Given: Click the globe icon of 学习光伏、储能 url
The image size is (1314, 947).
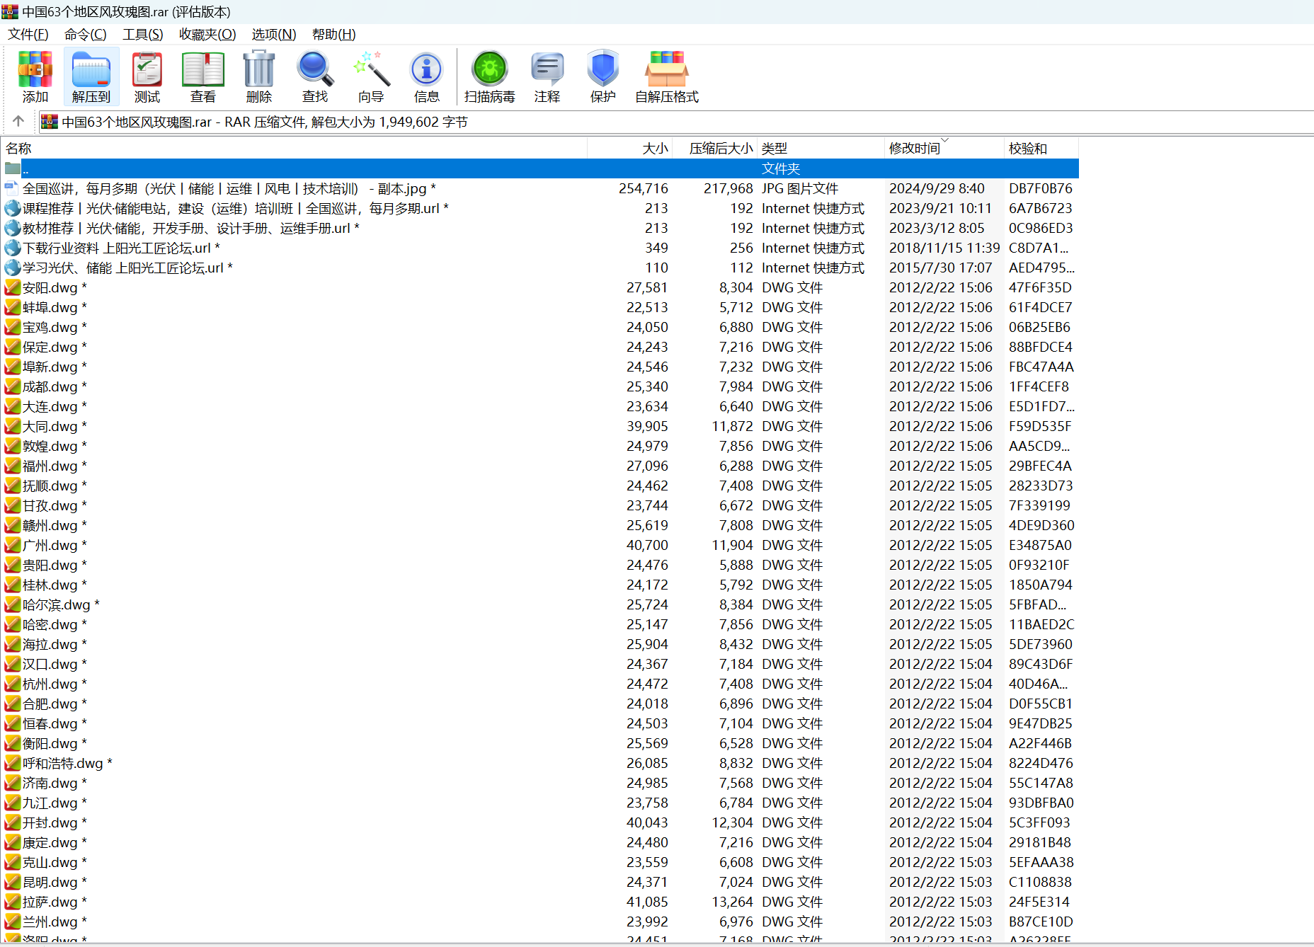Looking at the screenshot, I should pos(12,268).
